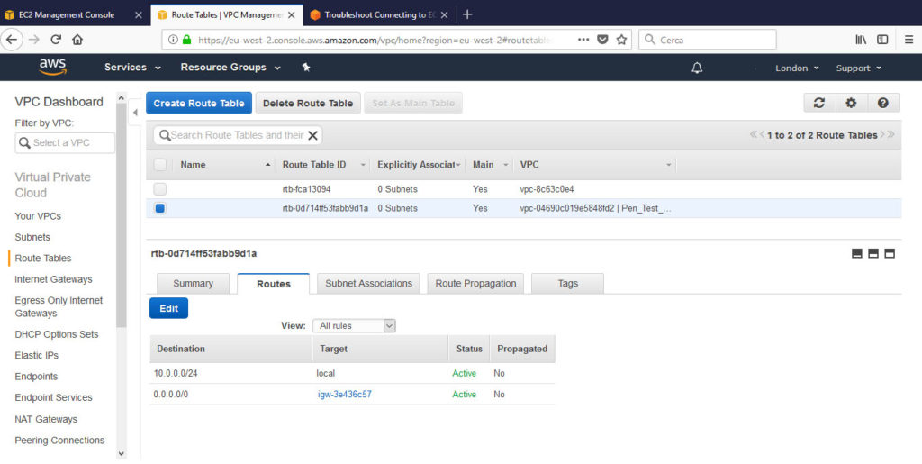This screenshot has height=464, width=922.
Task: Open the Route Propagation tab
Action: [475, 284]
